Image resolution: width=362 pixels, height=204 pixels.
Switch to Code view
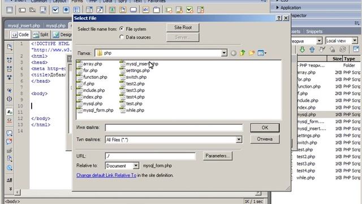[x=20, y=35]
